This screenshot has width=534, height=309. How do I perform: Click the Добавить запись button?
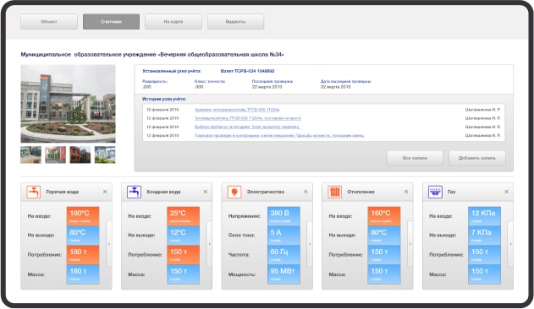(x=477, y=158)
